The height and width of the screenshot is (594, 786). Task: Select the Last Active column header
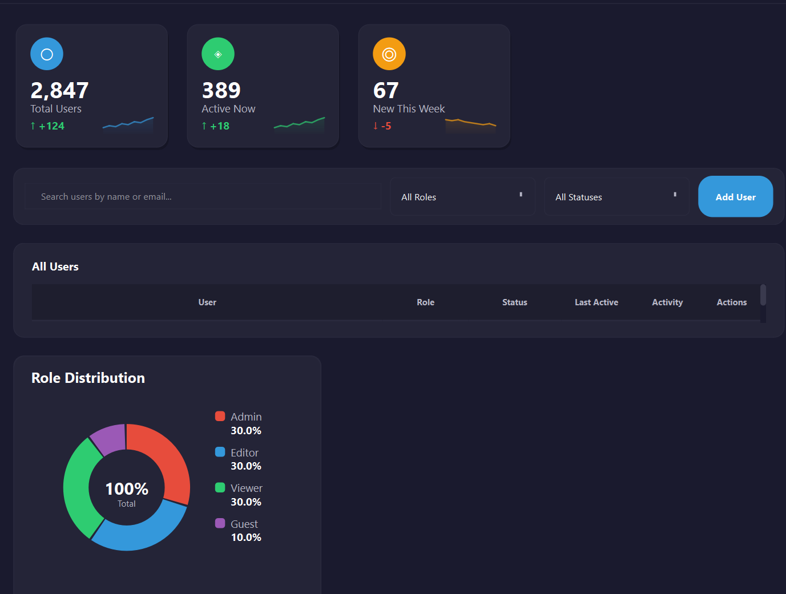(x=596, y=302)
